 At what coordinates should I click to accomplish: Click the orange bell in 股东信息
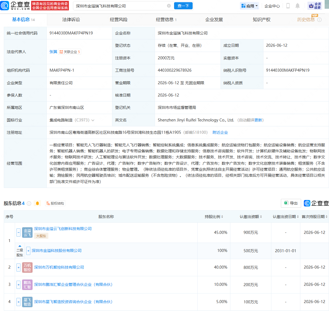[37, 203]
